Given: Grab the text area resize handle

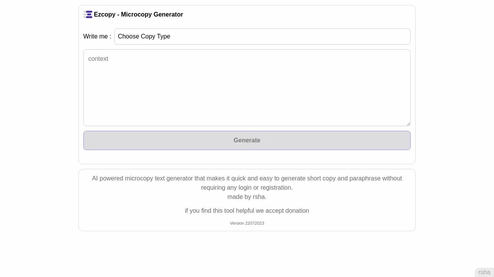Looking at the screenshot, I should pos(408,123).
